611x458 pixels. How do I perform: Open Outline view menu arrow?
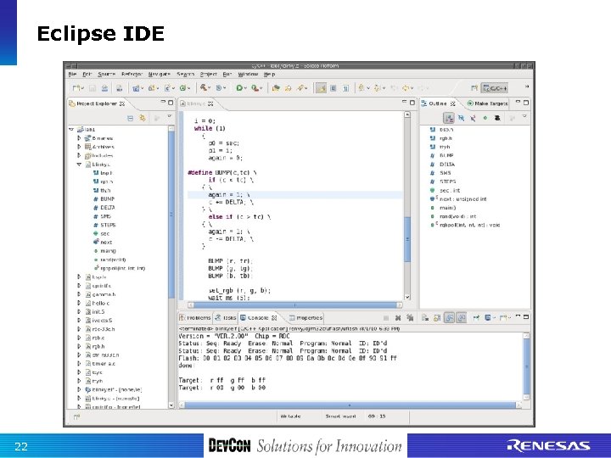tap(524, 116)
